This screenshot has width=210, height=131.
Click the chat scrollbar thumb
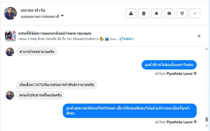[x=207, y=119]
